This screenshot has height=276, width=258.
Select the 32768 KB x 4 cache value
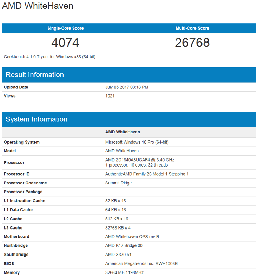coord(118,228)
